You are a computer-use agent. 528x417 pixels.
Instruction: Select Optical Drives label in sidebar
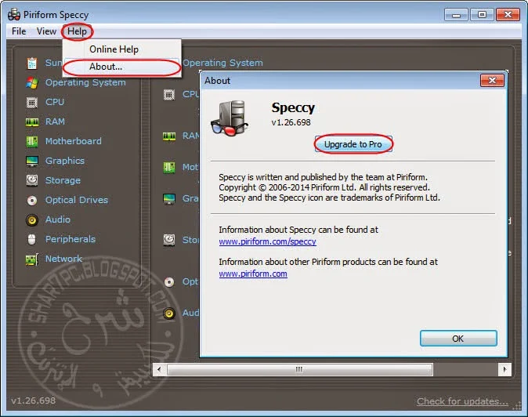77,200
